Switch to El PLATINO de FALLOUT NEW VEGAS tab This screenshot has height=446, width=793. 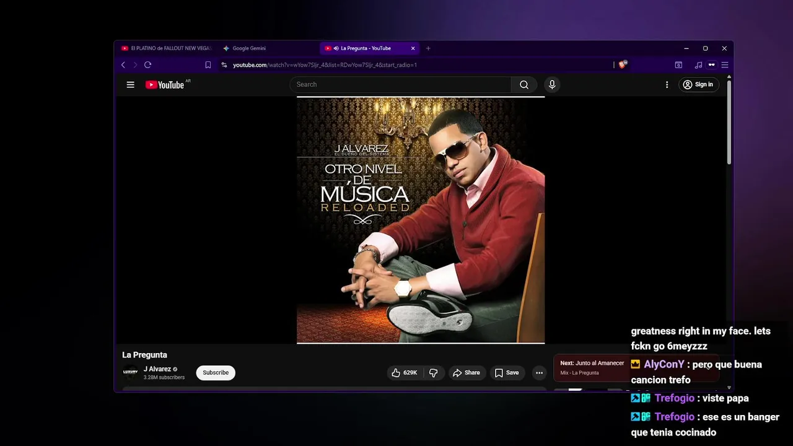pos(167,48)
